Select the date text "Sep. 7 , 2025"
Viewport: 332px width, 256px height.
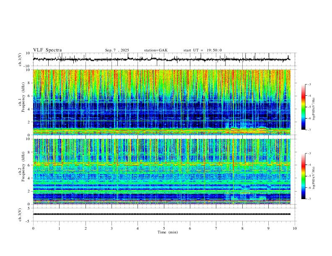pos(117,50)
